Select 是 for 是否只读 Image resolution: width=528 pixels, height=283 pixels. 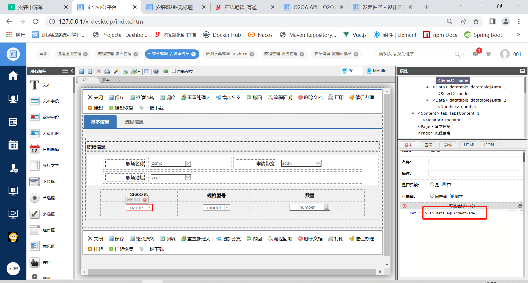[432, 184]
